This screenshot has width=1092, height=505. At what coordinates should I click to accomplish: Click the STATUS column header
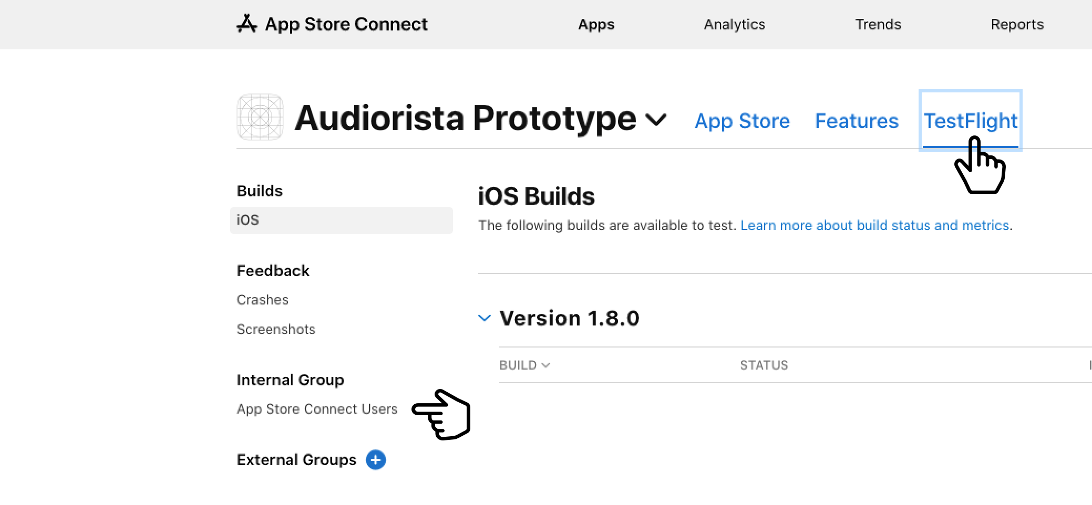[764, 365]
